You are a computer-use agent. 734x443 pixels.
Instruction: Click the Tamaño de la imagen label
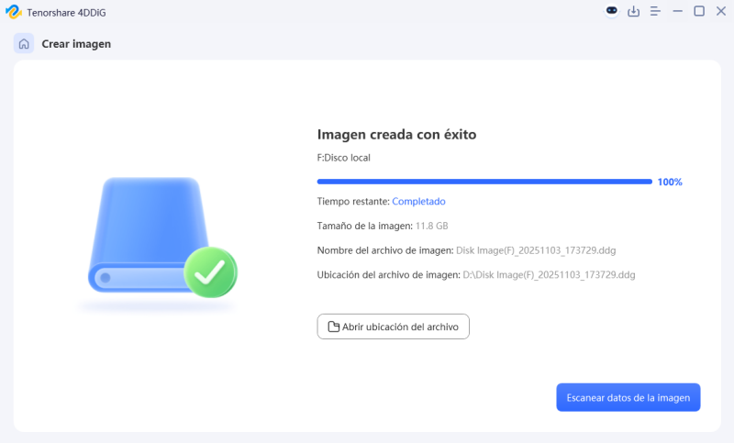coord(364,226)
